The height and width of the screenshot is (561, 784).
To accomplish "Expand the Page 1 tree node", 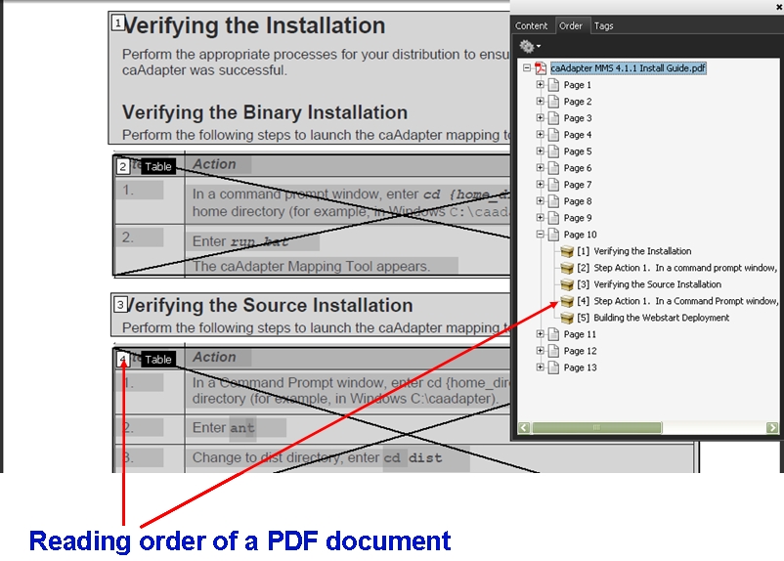I will pyautogui.click(x=540, y=84).
